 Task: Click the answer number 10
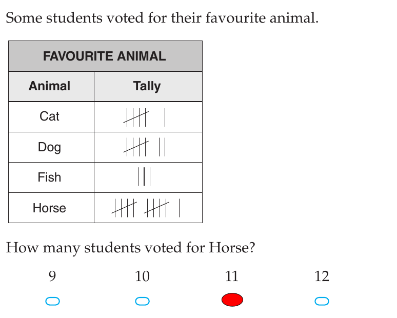pyautogui.click(x=142, y=276)
